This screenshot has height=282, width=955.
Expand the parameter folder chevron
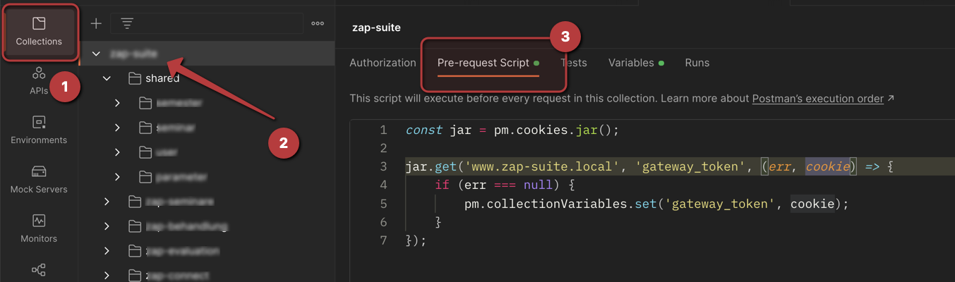[118, 177]
